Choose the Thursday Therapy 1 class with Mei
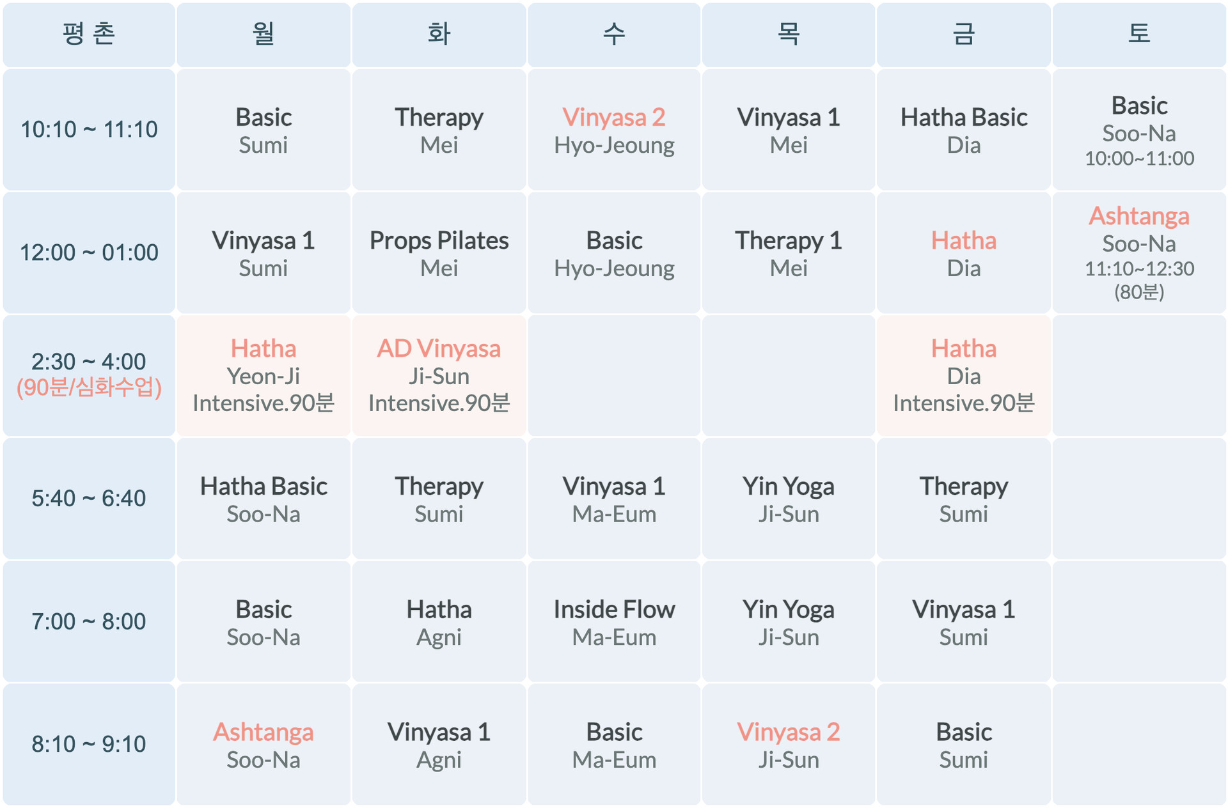 [x=789, y=253]
